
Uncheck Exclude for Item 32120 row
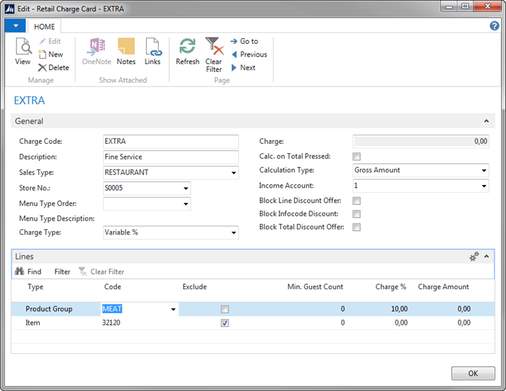(225, 323)
